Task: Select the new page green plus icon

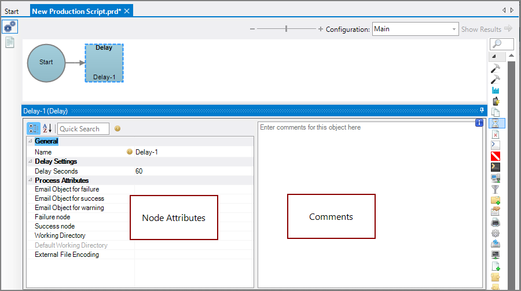Action: (x=496, y=266)
